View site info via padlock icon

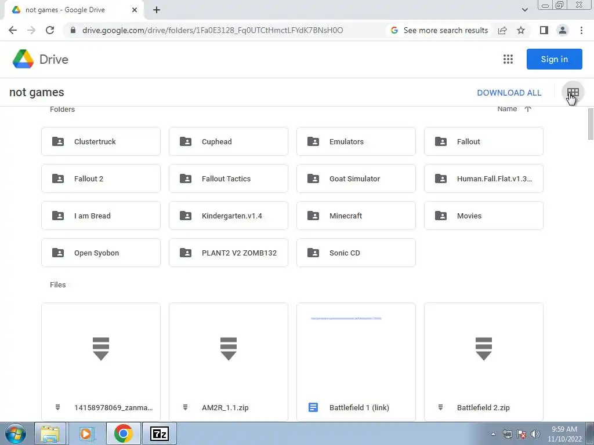point(73,30)
